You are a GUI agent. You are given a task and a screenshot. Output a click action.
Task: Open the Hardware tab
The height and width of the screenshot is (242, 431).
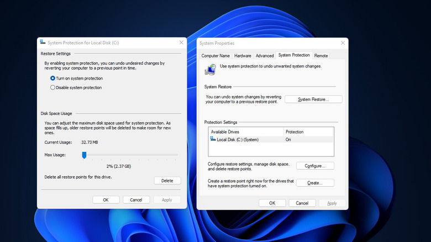(243, 56)
